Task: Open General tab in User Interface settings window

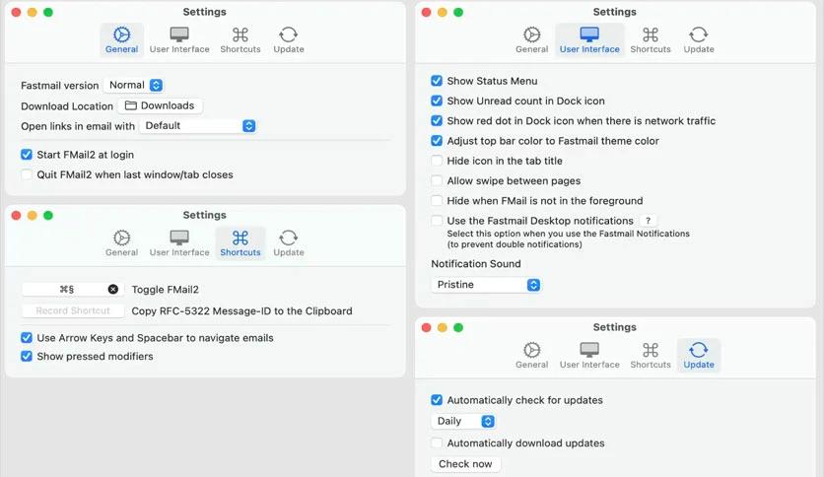Action: (x=532, y=40)
